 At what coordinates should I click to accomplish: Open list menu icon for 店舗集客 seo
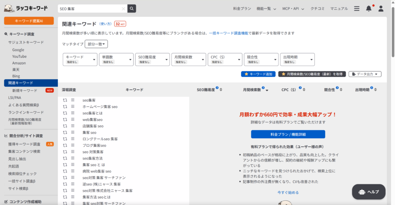coord(73,126)
